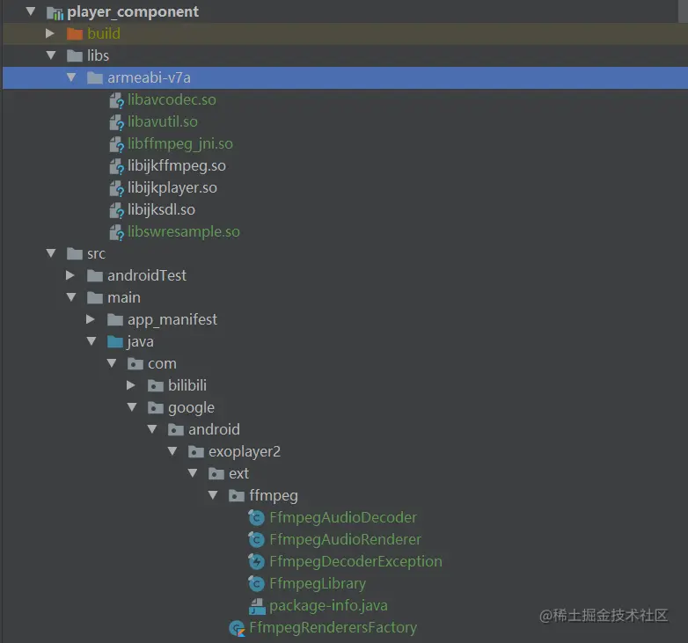Click the FfmpegAudioRenderer class icon

pyautogui.click(x=256, y=540)
